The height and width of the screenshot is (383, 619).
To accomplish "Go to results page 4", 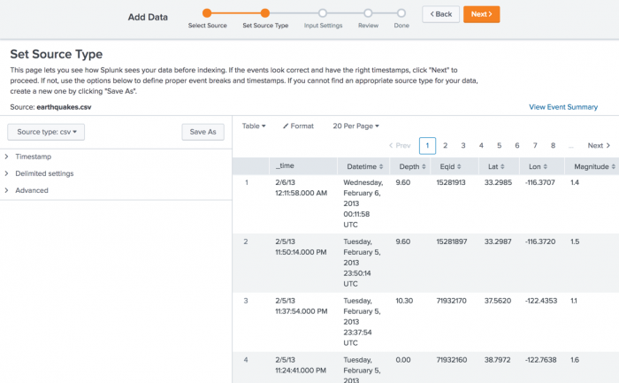I will (481, 146).
